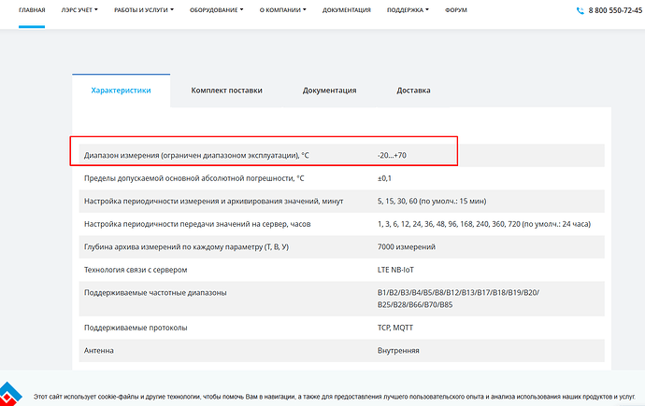
Task: Open ДОКУМЕНТАЦИЯ in the top navigation bar
Action: click(x=348, y=10)
